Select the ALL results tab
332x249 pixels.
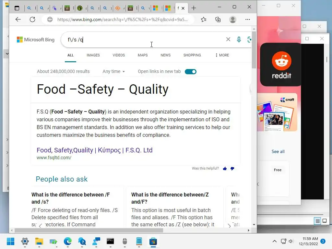click(x=70, y=55)
